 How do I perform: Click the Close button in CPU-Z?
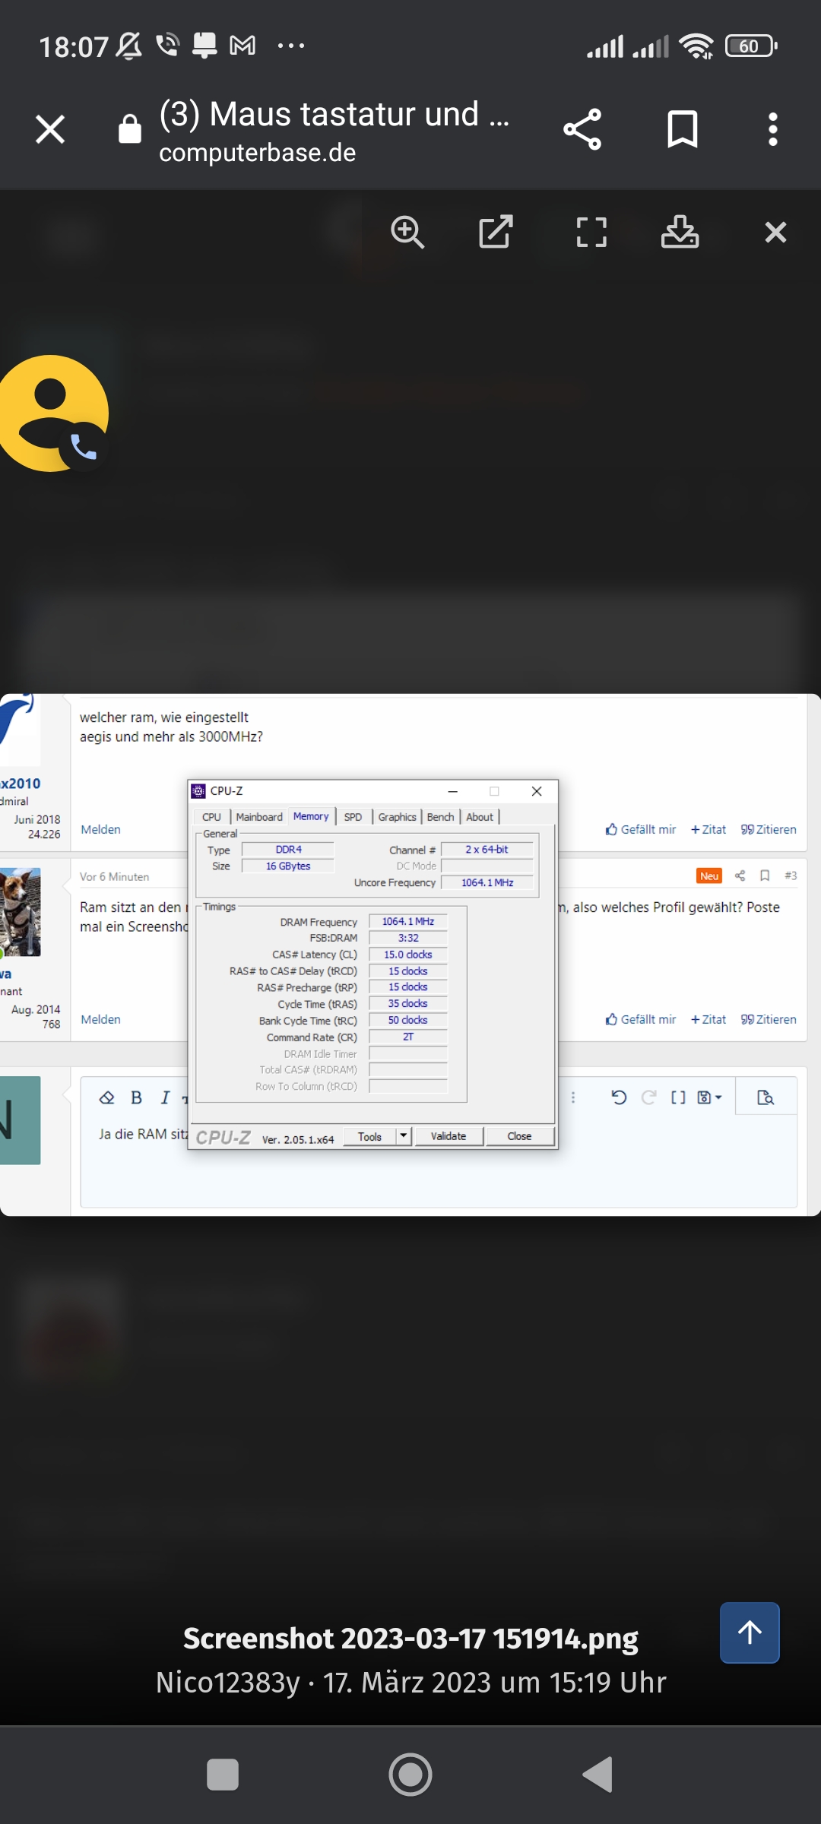pos(519,1136)
